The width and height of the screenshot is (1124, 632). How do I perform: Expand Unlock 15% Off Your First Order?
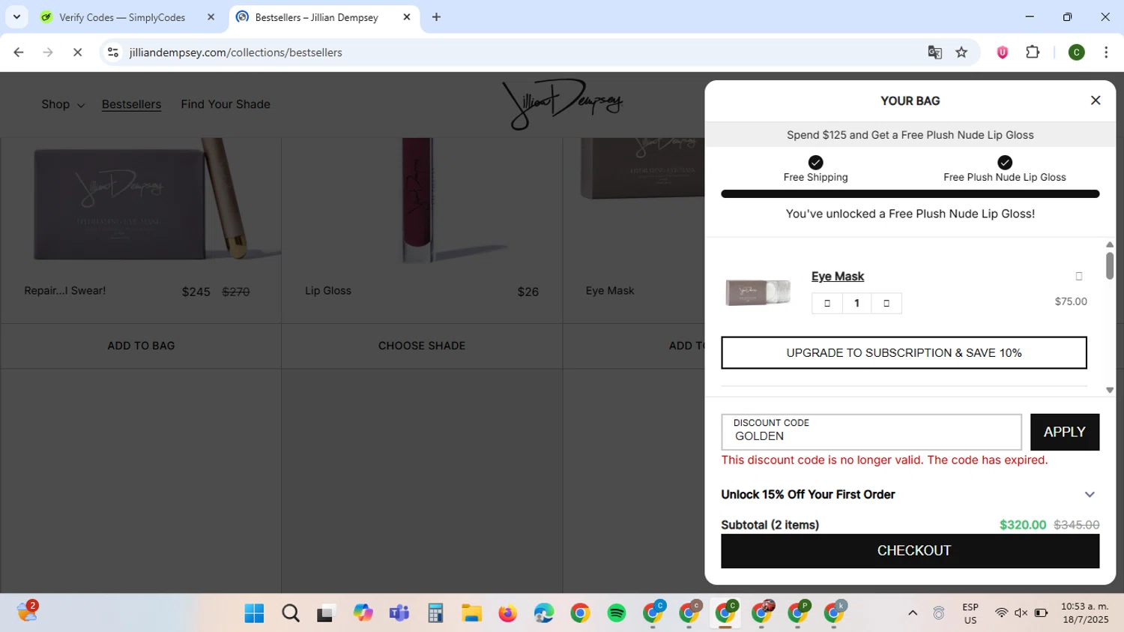(909, 495)
